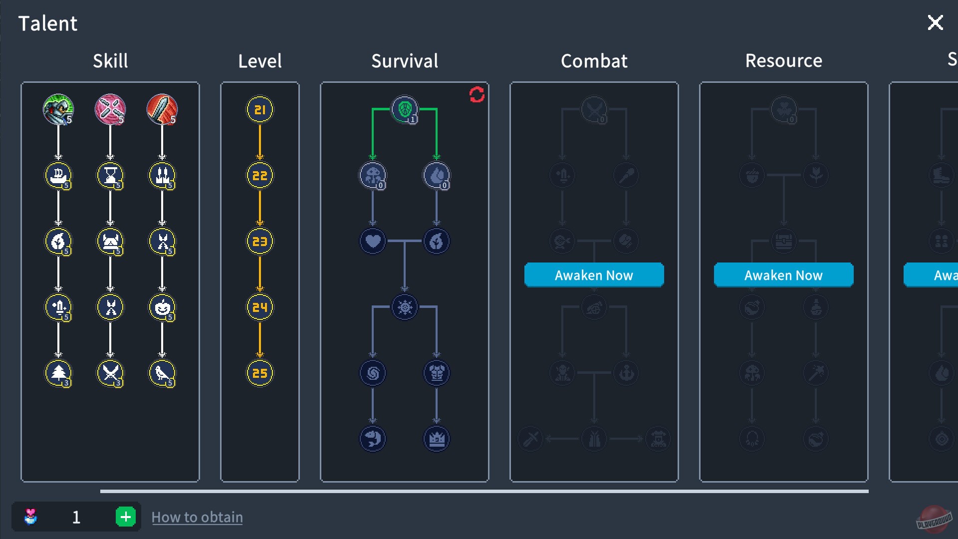Open the How to obtain link

[x=197, y=517]
